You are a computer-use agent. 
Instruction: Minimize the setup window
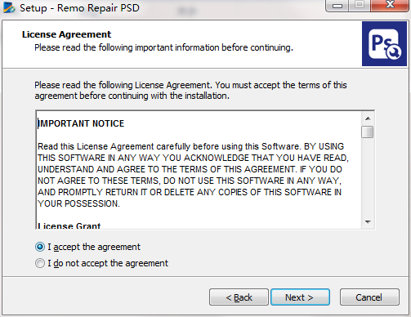(x=337, y=6)
